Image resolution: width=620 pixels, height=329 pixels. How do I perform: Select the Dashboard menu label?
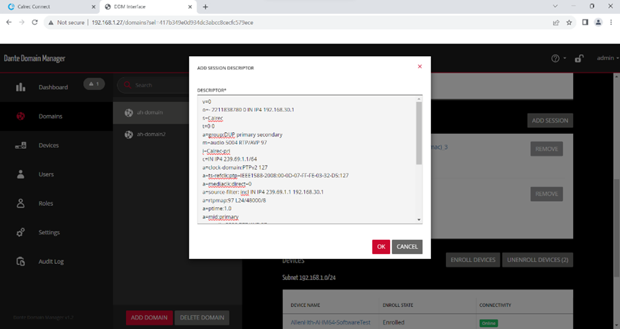pos(53,87)
